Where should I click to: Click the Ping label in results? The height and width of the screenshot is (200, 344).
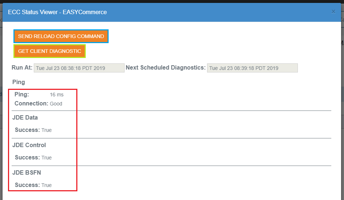click(x=22, y=95)
